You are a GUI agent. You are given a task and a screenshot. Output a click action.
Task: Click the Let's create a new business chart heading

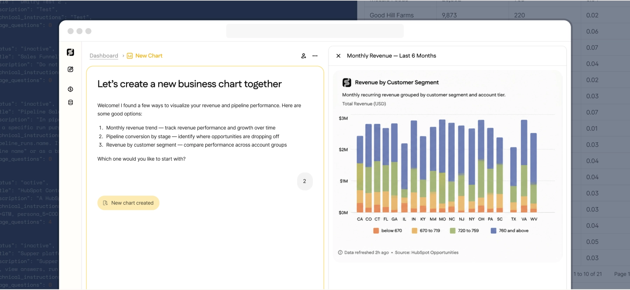(189, 84)
